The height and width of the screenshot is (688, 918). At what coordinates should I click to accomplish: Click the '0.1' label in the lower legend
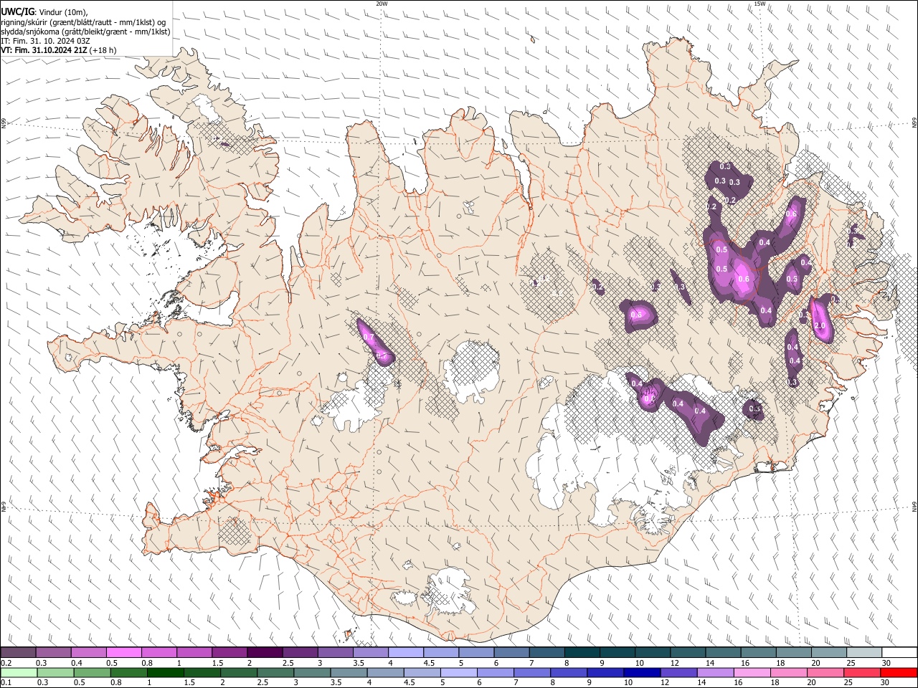tap(6, 682)
